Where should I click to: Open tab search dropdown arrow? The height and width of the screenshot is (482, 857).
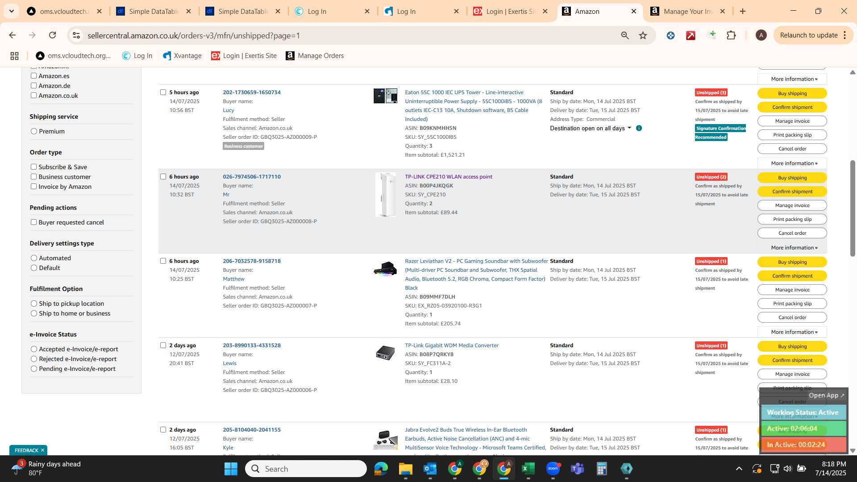tap(11, 11)
